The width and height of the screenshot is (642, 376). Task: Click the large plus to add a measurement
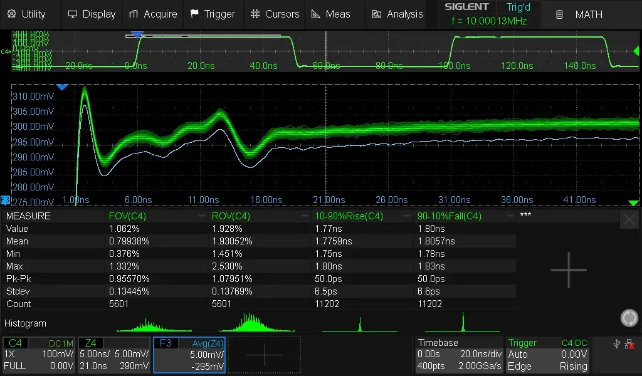click(x=569, y=270)
